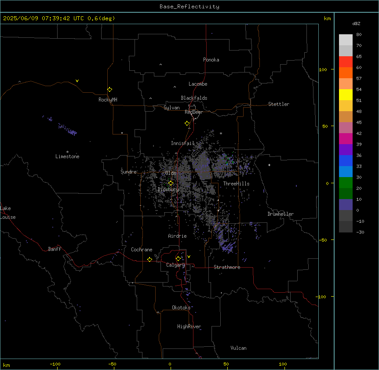Viewport: 379px width, 370px height.
Task: Click the magenta 39-42 dBZ legend swatch
Action: (x=346, y=138)
